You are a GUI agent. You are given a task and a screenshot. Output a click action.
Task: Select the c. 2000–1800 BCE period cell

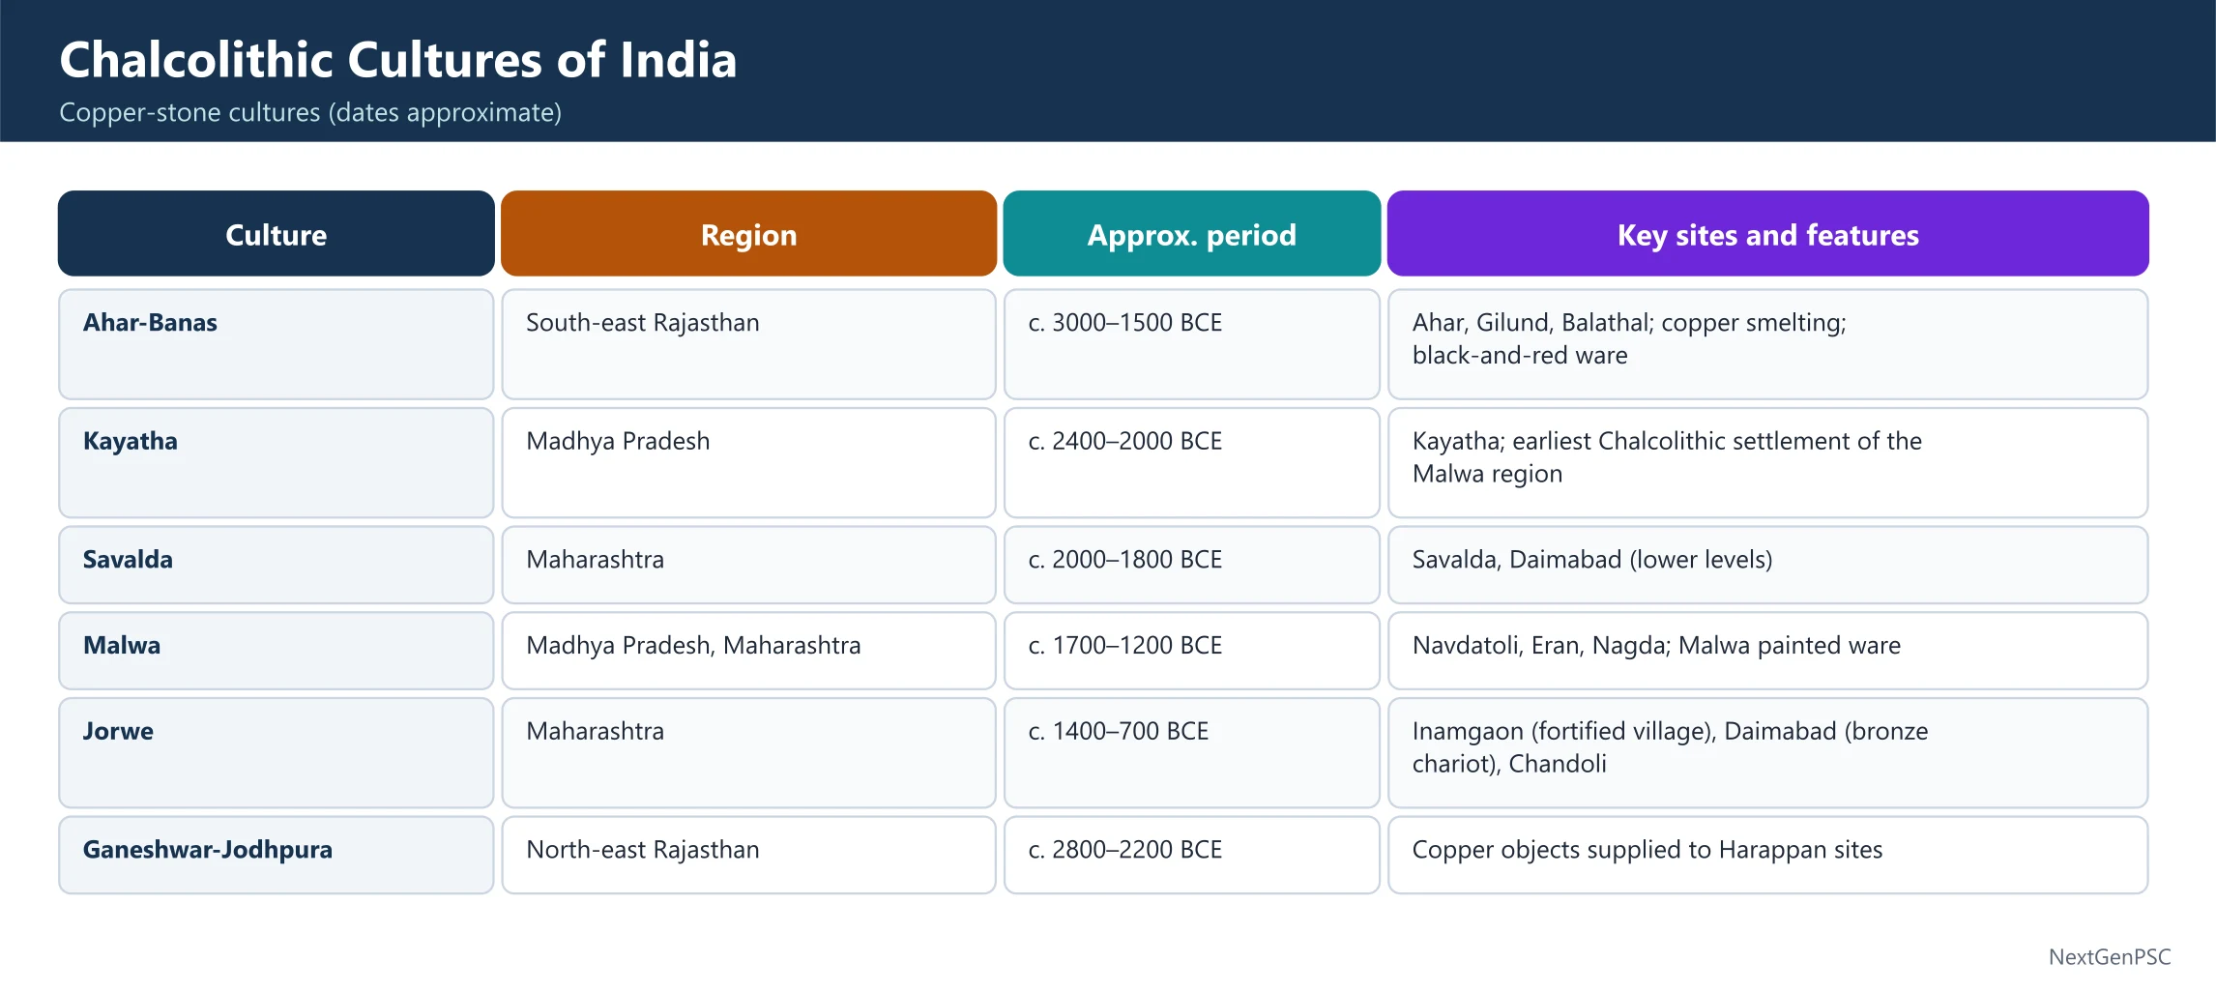coord(1191,565)
